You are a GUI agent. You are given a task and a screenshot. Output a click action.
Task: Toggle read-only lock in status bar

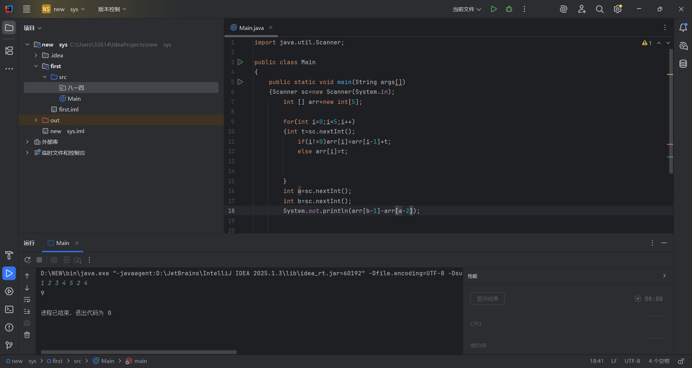(681, 361)
